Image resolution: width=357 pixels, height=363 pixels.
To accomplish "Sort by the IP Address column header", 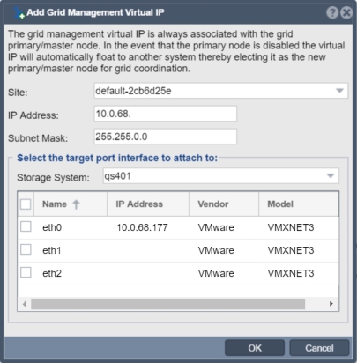I will tap(148, 204).
